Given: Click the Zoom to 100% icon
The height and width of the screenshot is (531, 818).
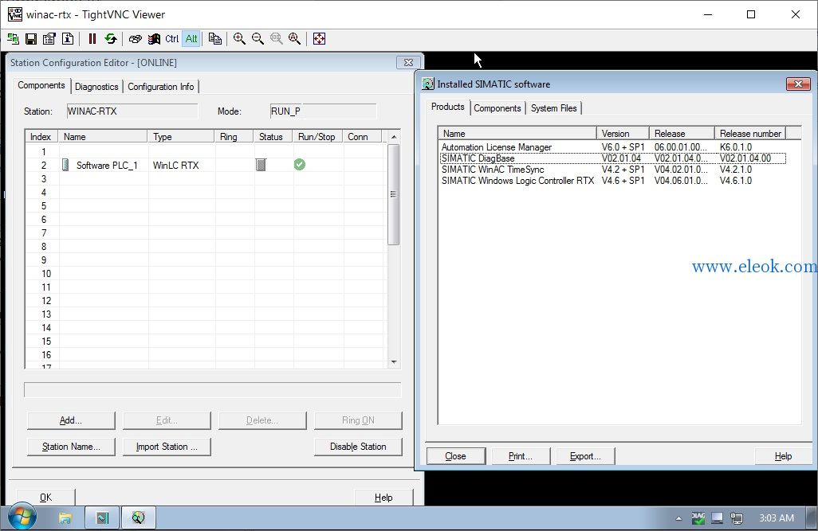Looking at the screenshot, I should [x=277, y=38].
